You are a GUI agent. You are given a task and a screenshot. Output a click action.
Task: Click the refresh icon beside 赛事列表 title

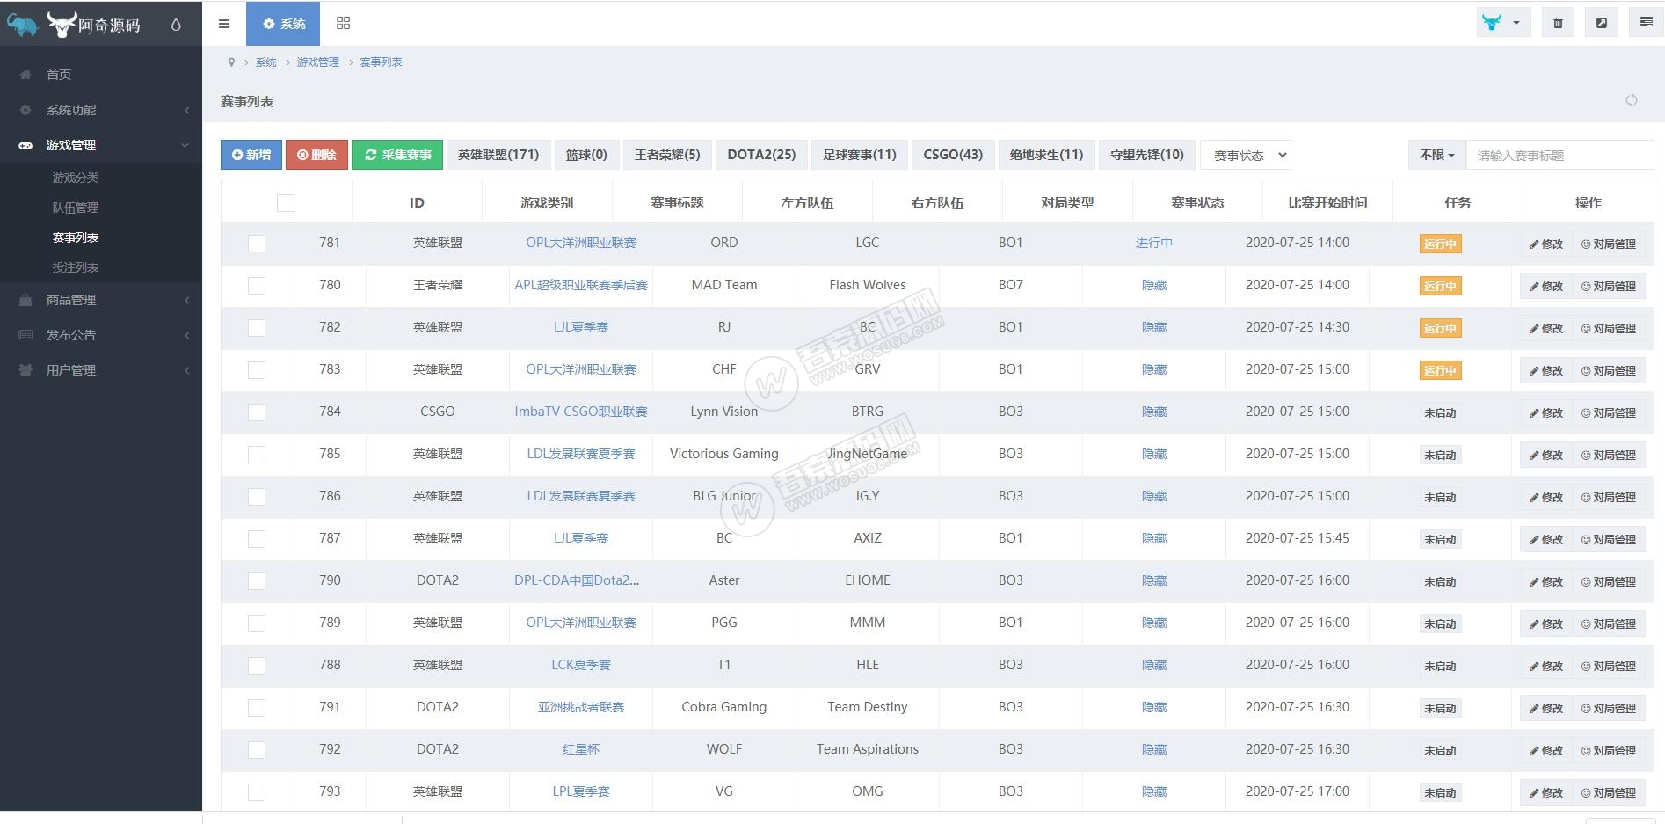click(1631, 100)
